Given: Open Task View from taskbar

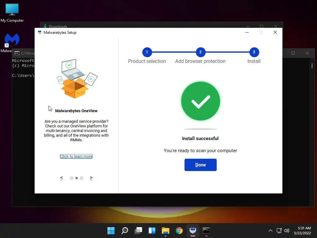Looking at the screenshot, I should (138, 231).
